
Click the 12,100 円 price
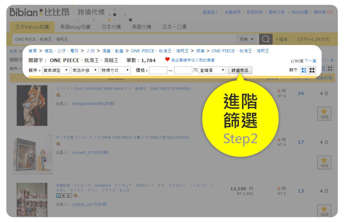(x=241, y=189)
